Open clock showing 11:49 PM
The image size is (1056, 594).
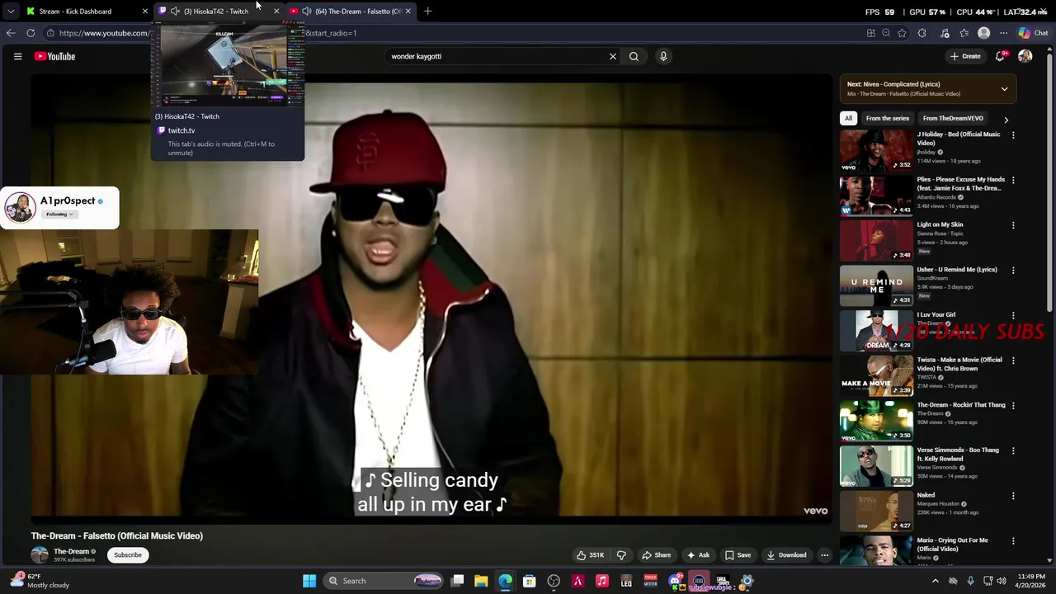[x=1031, y=581]
